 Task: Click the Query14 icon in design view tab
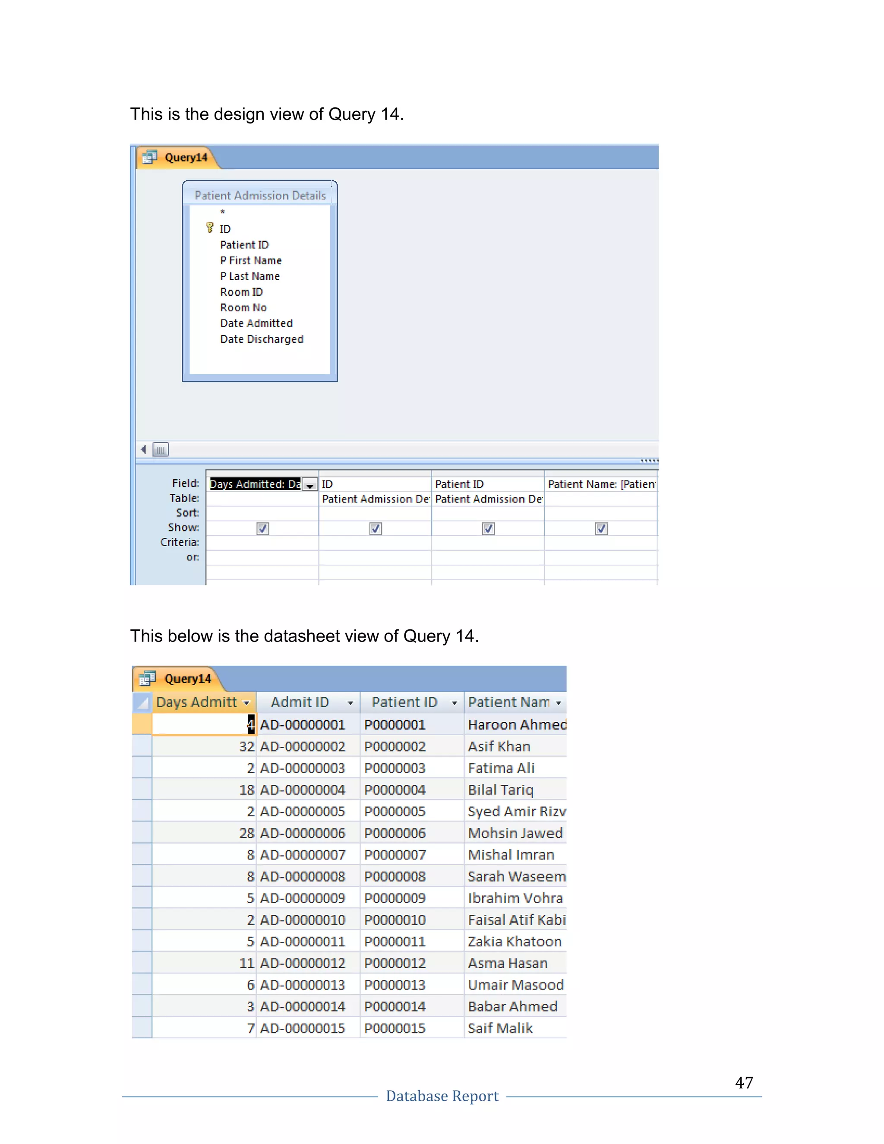(x=150, y=157)
